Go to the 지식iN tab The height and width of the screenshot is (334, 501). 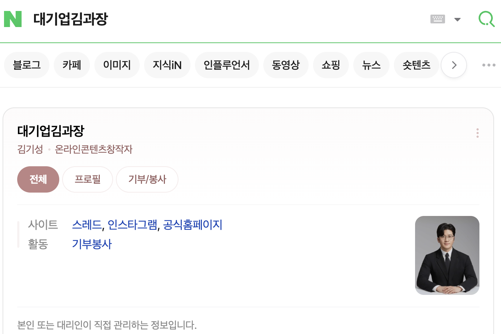pos(167,65)
